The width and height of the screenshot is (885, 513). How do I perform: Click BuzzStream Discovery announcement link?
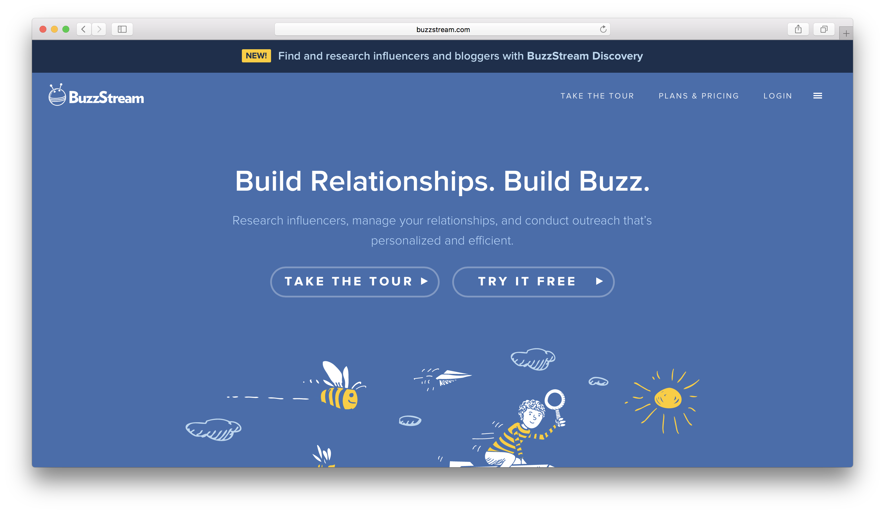tap(585, 56)
